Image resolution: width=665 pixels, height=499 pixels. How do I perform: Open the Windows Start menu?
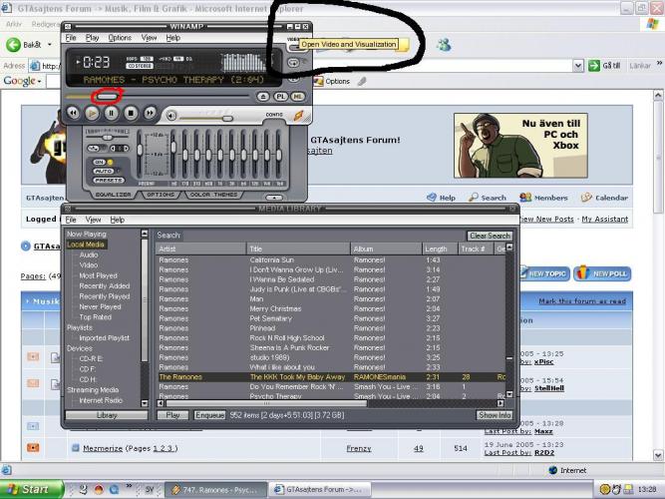tap(29, 489)
